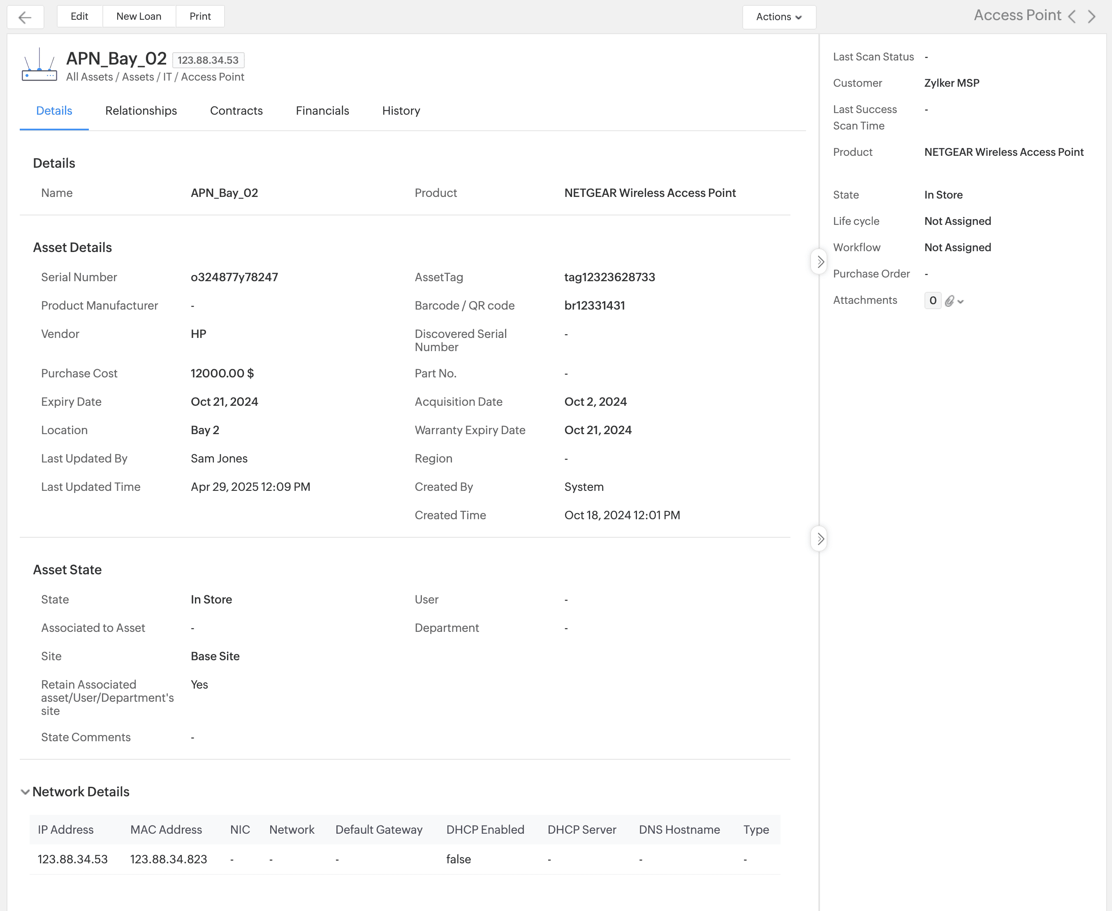Collapse side panel using upper arrow handle

pos(820,261)
